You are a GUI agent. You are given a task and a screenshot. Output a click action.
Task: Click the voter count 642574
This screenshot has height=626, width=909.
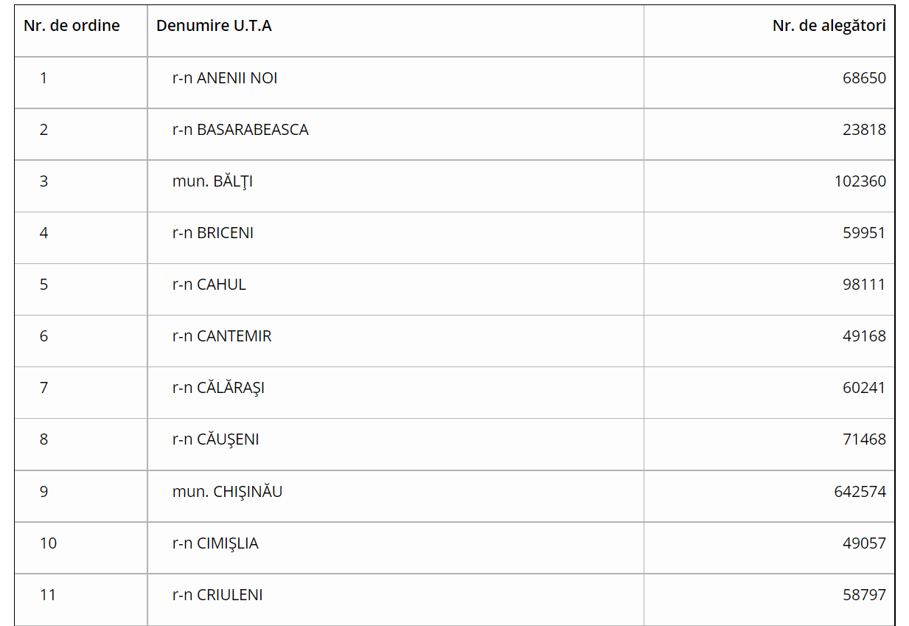[x=860, y=492]
